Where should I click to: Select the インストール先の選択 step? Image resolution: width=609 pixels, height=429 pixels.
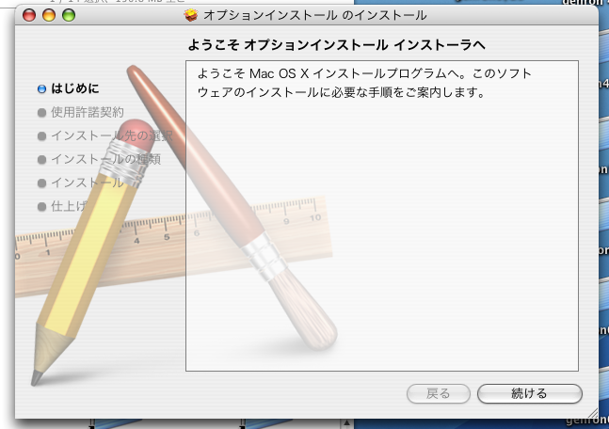pos(112,135)
